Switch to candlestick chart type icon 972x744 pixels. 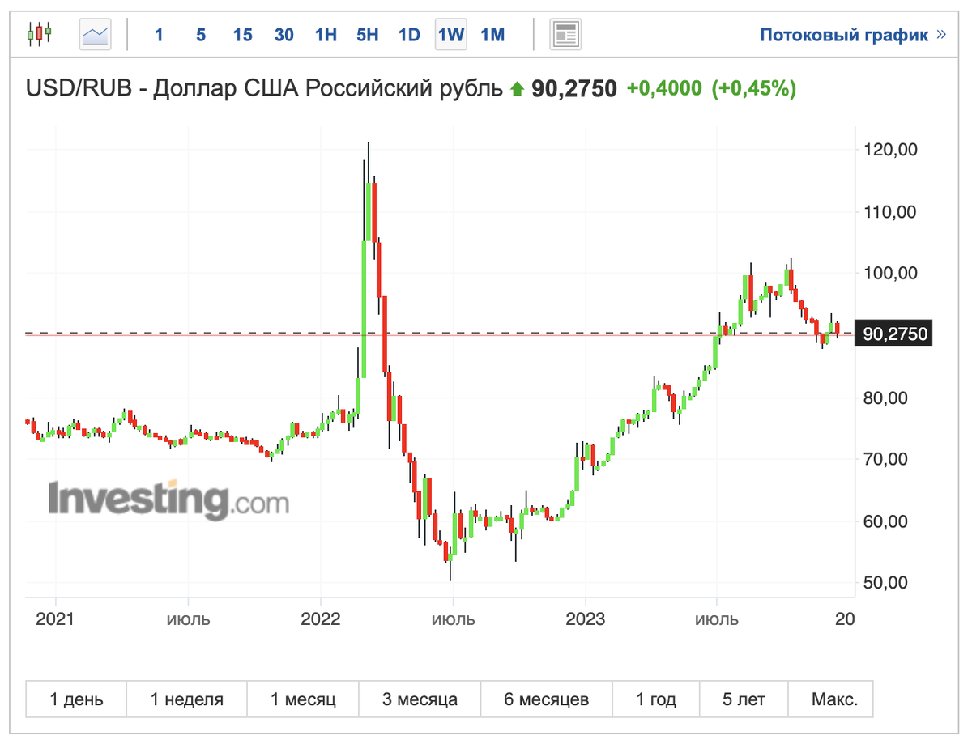pos(39,34)
